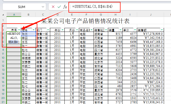This screenshot has height=104, width=171.
Task: Click the region cell 北京市 in row 11
Action: point(101,62)
